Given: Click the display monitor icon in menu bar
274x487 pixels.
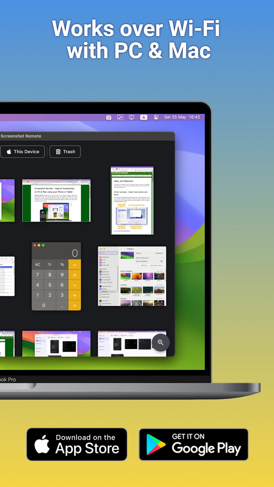Looking at the screenshot, I should tap(131, 117).
